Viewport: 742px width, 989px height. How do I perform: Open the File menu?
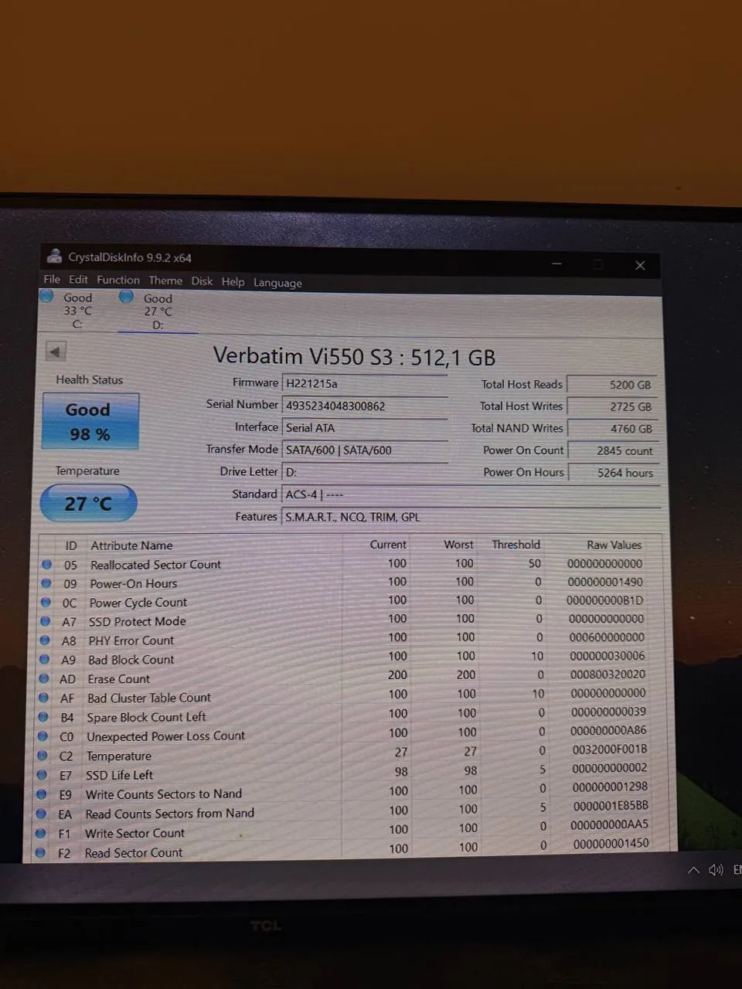[x=52, y=279]
